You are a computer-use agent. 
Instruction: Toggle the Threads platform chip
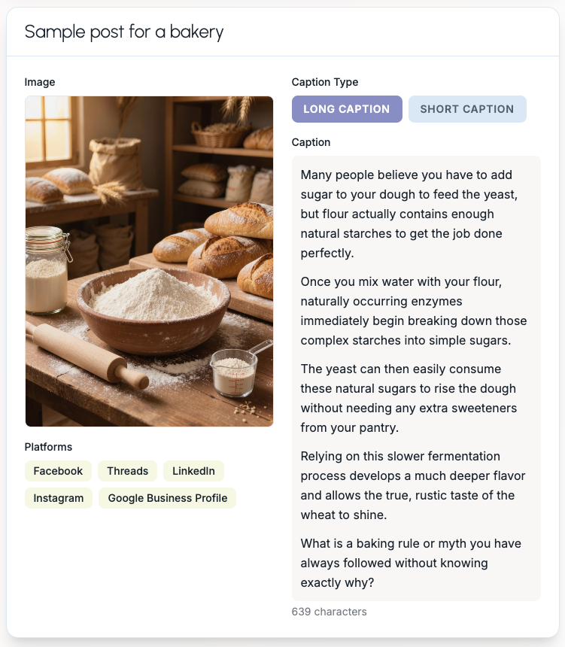(127, 471)
